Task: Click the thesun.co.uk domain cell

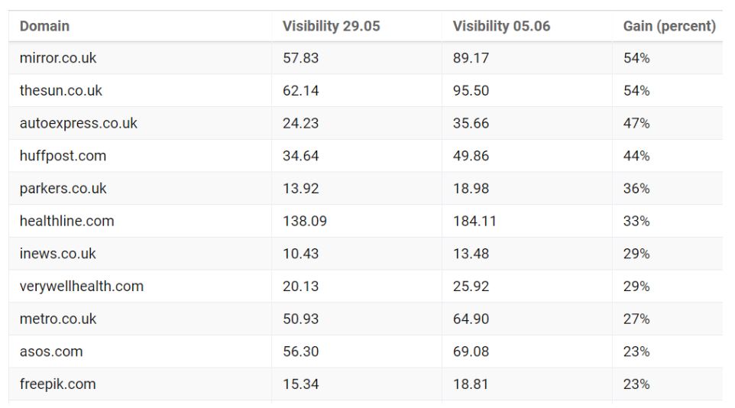Action: (x=60, y=90)
